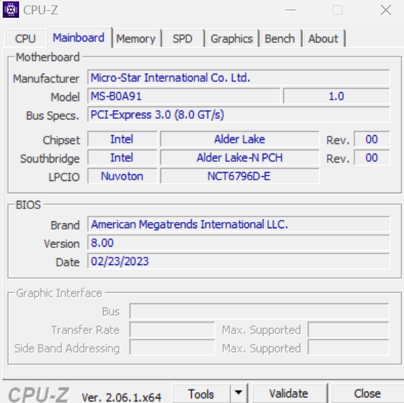Open the Memory tab
The height and width of the screenshot is (403, 404).
click(x=136, y=39)
